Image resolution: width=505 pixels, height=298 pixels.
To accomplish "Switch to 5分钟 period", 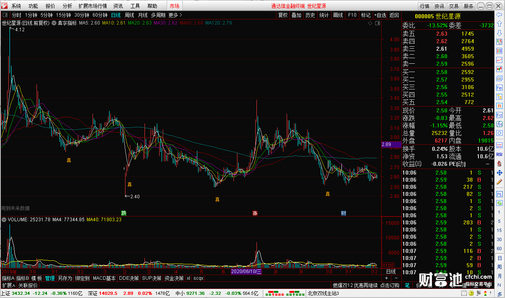I will (46, 15).
